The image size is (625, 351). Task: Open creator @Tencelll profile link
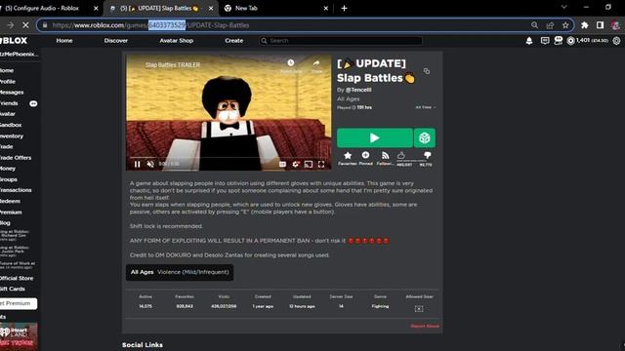click(358, 90)
